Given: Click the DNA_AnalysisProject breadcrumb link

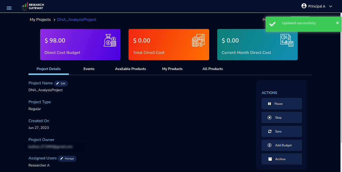Looking at the screenshot, I should point(77,20).
